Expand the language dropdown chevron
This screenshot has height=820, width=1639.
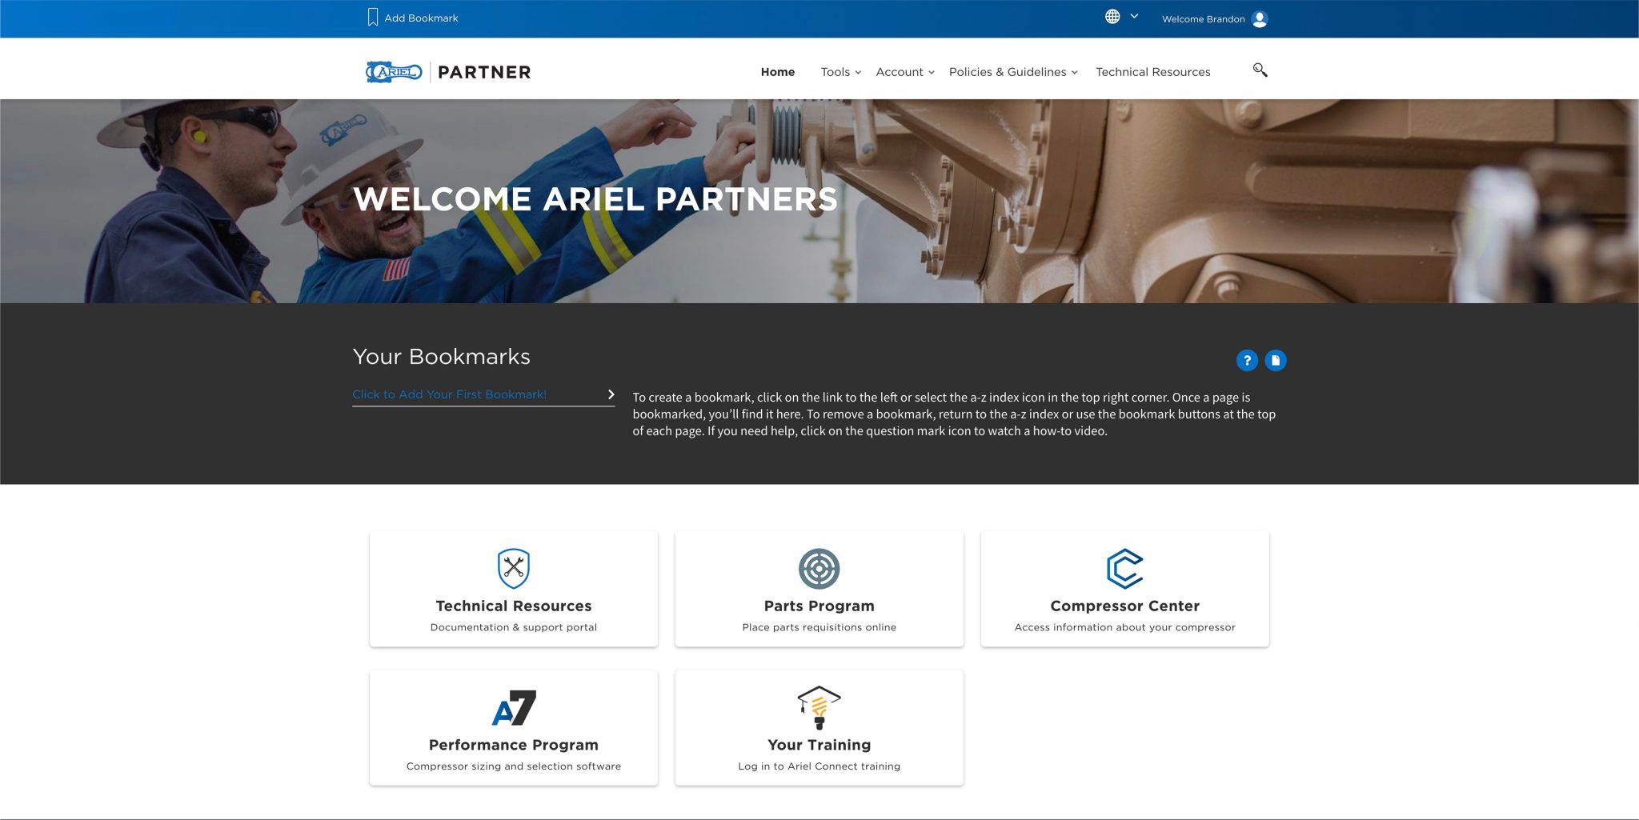point(1134,16)
